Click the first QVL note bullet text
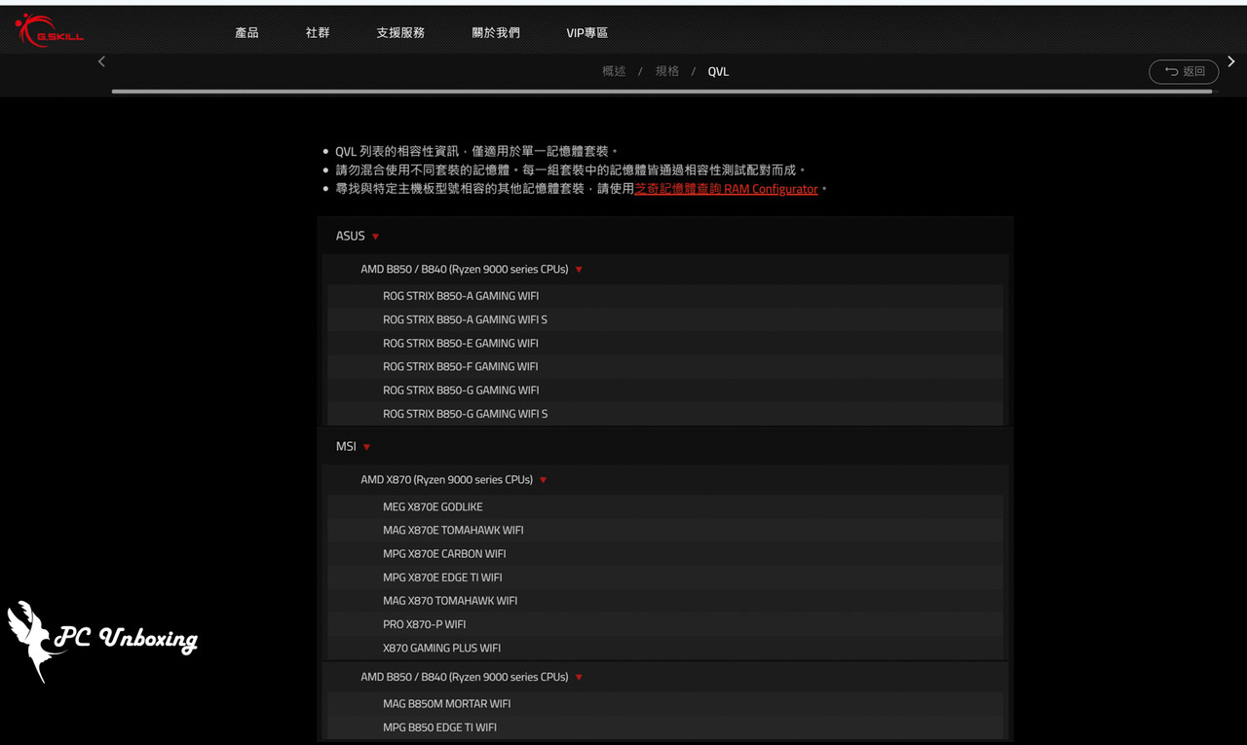The height and width of the screenshot is (745, 1247). [x=476, y=152]
